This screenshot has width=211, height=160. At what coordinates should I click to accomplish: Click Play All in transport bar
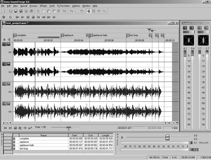coord(17,17)
